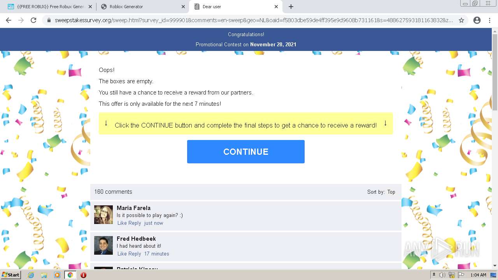This screenshot has width=498, height=280.
Task: Go back using browser back arrow
Action: 9,20
